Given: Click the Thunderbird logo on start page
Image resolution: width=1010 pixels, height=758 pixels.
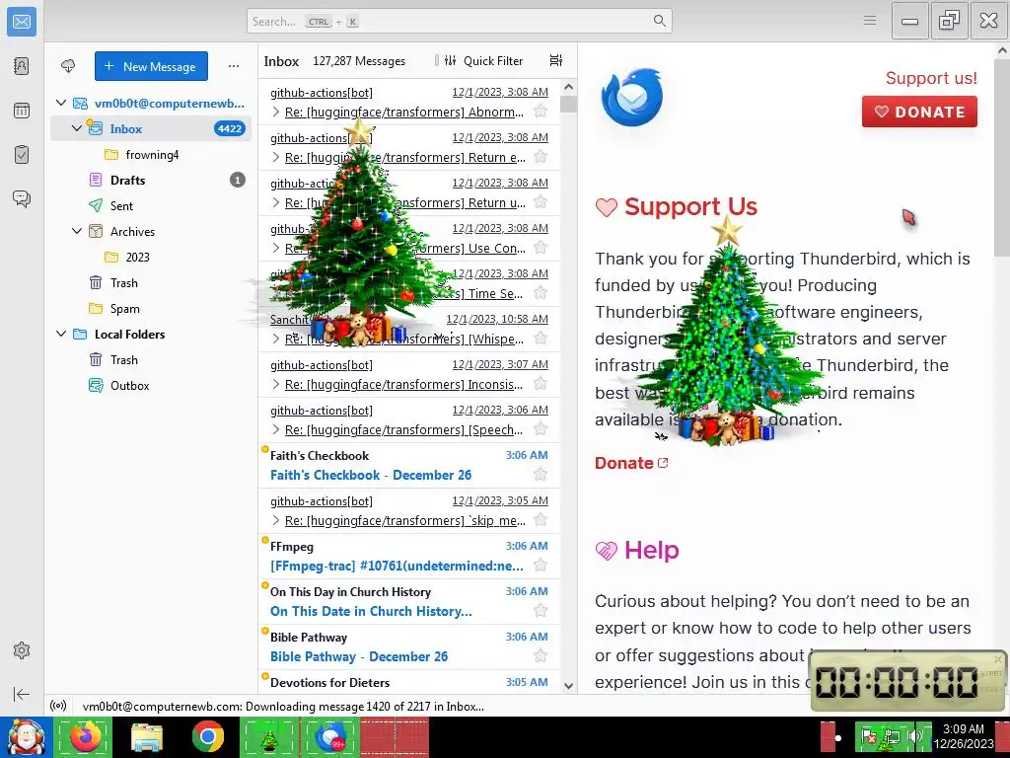Looking at the screenshot, I should 632,97.
